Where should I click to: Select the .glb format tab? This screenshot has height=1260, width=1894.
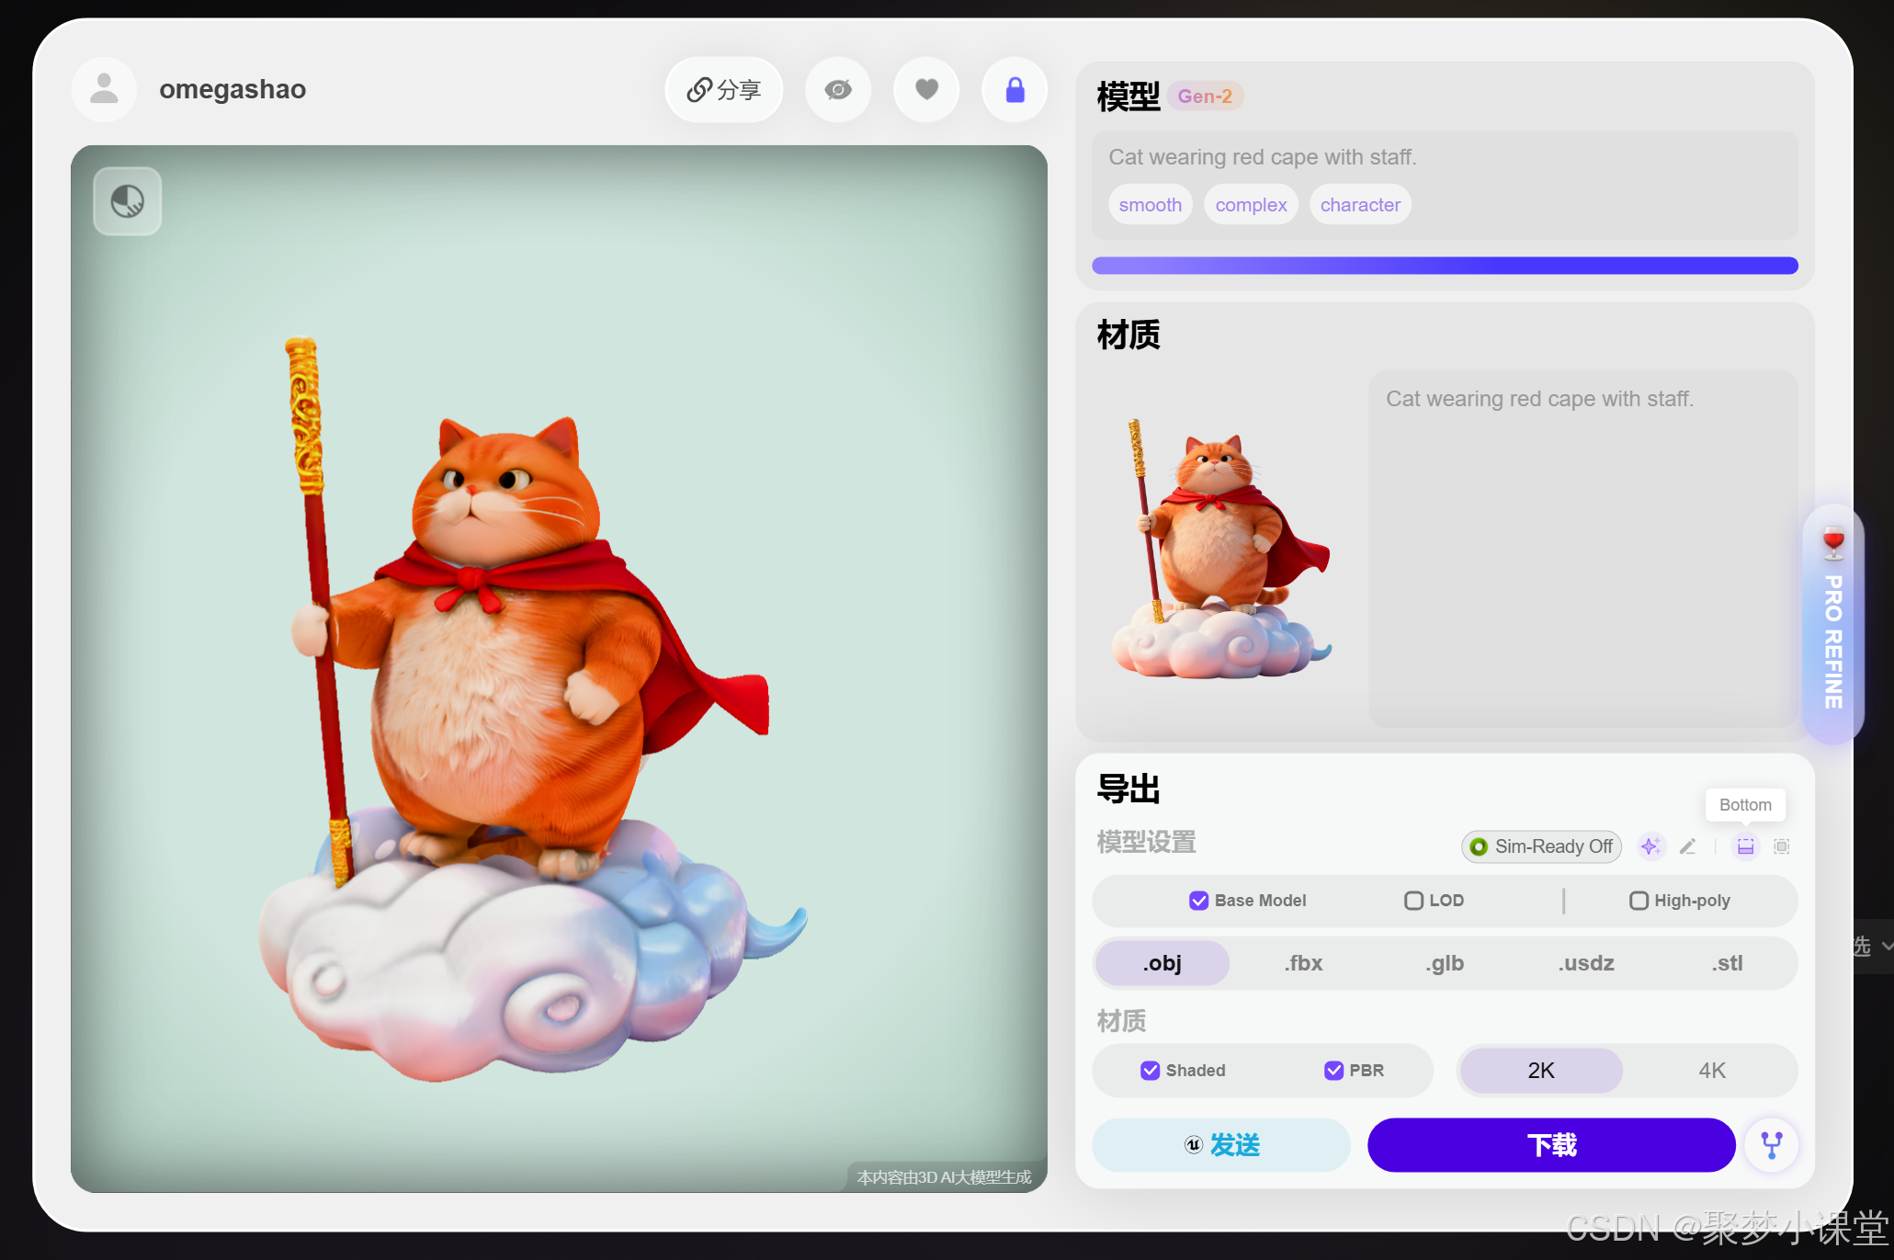1445,963
